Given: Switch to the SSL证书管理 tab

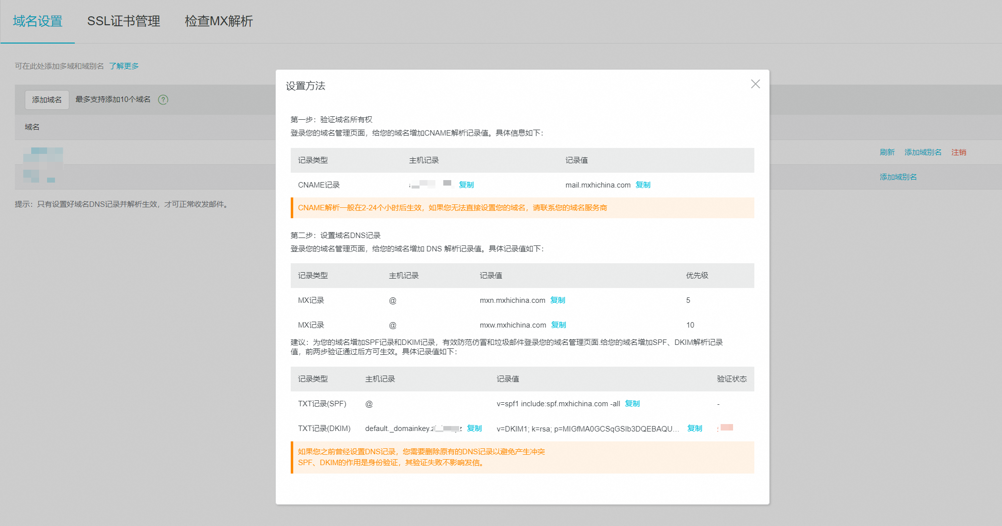Looking at the screenshot, I should click(x=124, y=21).
